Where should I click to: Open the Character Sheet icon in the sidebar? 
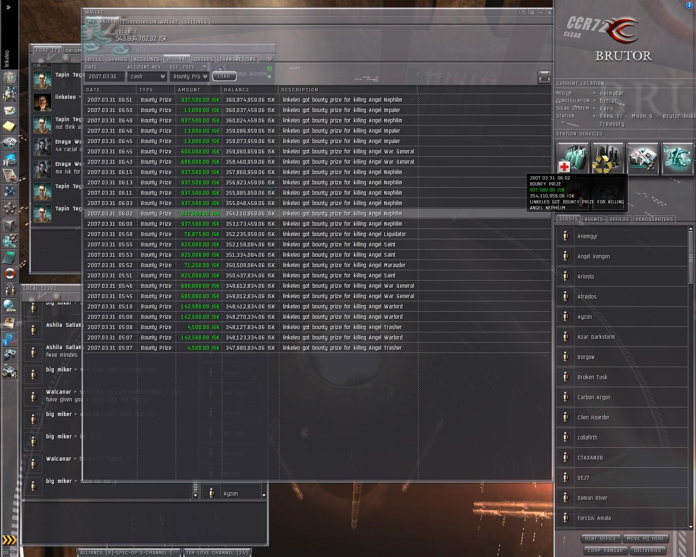[x=9, y=78]
